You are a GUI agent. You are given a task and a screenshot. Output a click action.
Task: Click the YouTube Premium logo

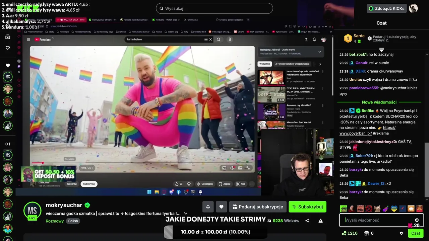pos(43,39)
